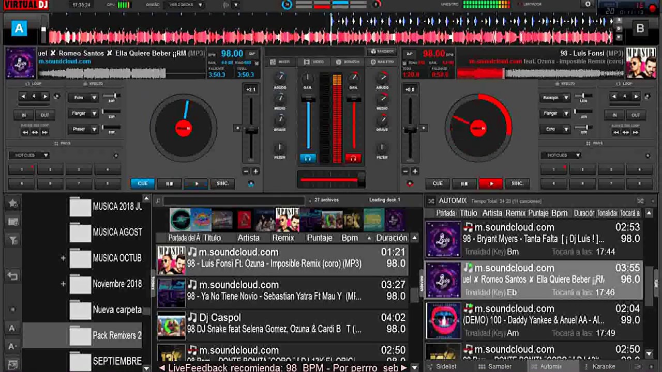Click the crossfader

tap(332, 180)
